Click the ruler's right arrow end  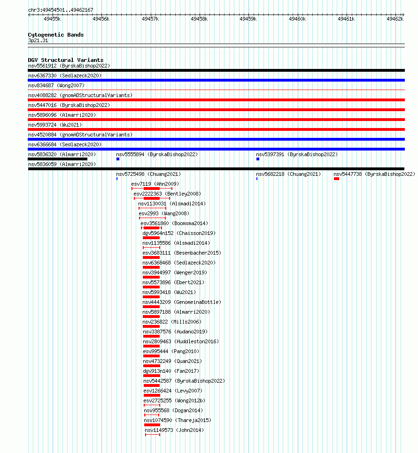coord(403,15)
